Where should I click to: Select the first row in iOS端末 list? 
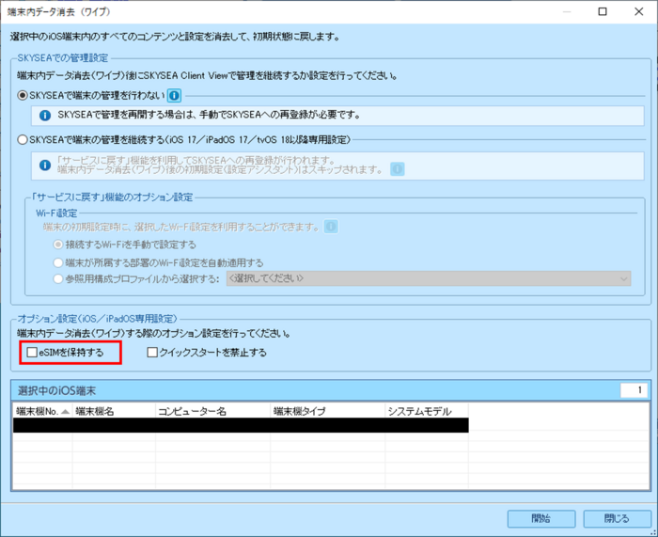point(240,425)
